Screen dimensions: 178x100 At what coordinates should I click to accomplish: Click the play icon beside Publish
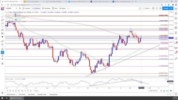171,8
